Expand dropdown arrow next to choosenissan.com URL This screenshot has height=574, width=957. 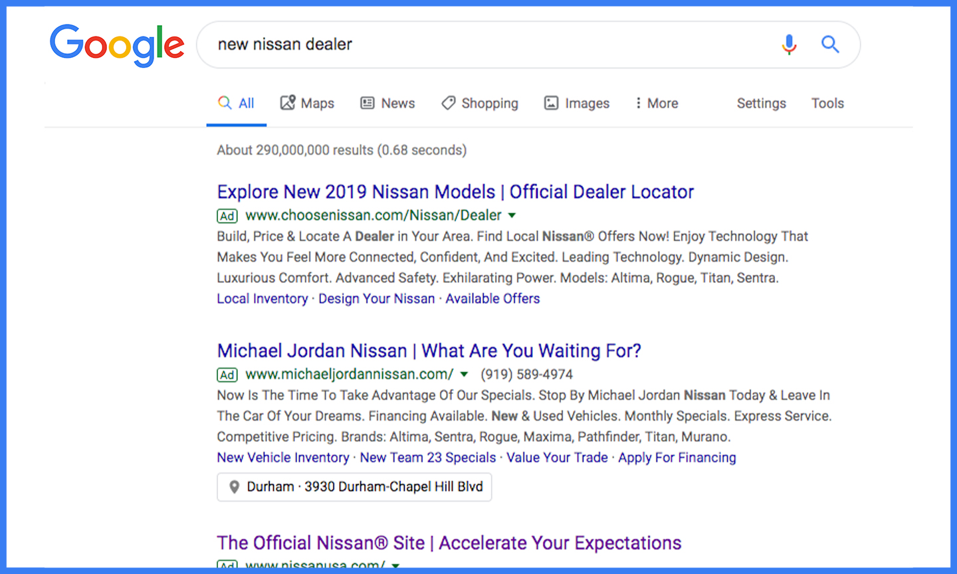coord(512,216)
